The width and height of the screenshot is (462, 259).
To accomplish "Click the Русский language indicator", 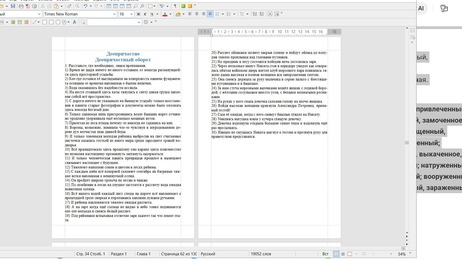I will (208, 254).
